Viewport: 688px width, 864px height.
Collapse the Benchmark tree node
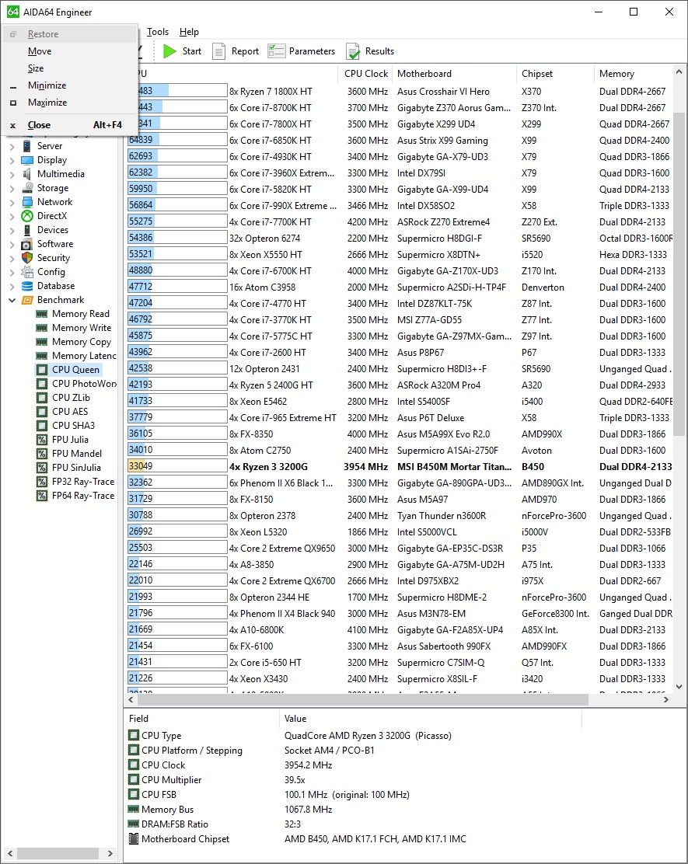[x=12, y=301]
